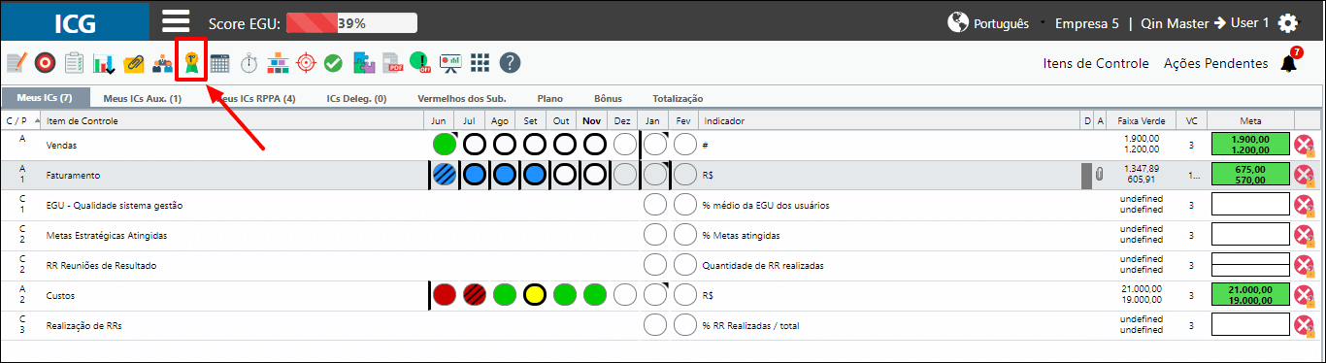Click the calendar grid icon

(219, 63)
